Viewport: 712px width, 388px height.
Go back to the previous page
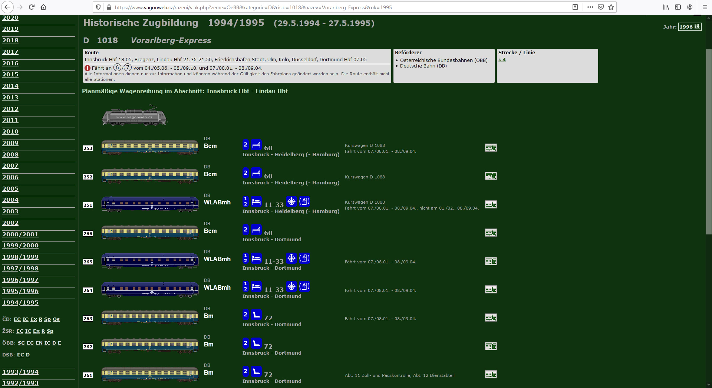(x=7, y=7)
